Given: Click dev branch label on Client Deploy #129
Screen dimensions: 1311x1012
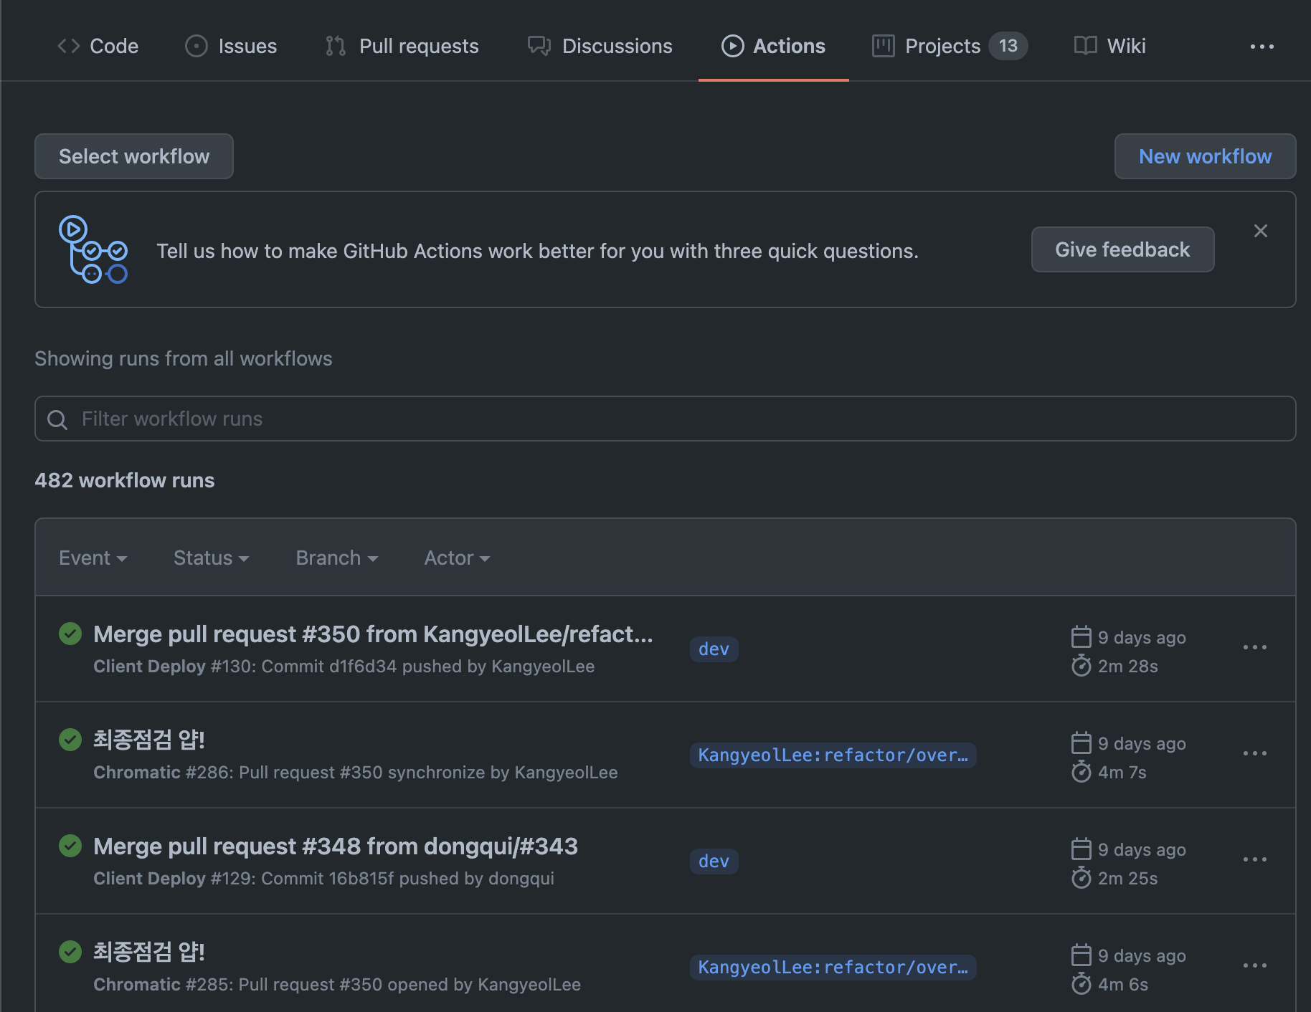Looking at the screenshot, I should [x=714, y=861].
